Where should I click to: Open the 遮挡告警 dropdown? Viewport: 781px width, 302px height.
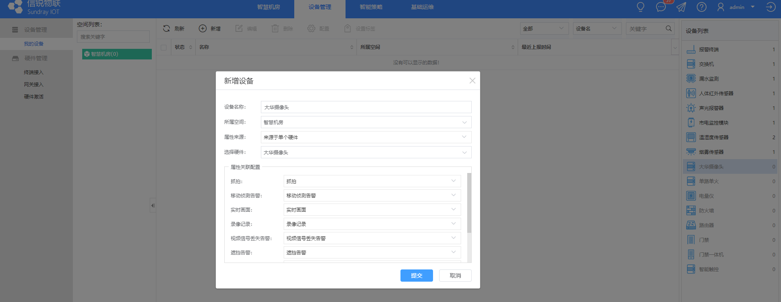tap(372, 252)
